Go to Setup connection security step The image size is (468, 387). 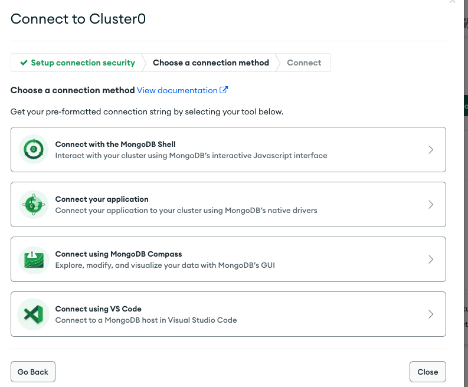[77, 63]
